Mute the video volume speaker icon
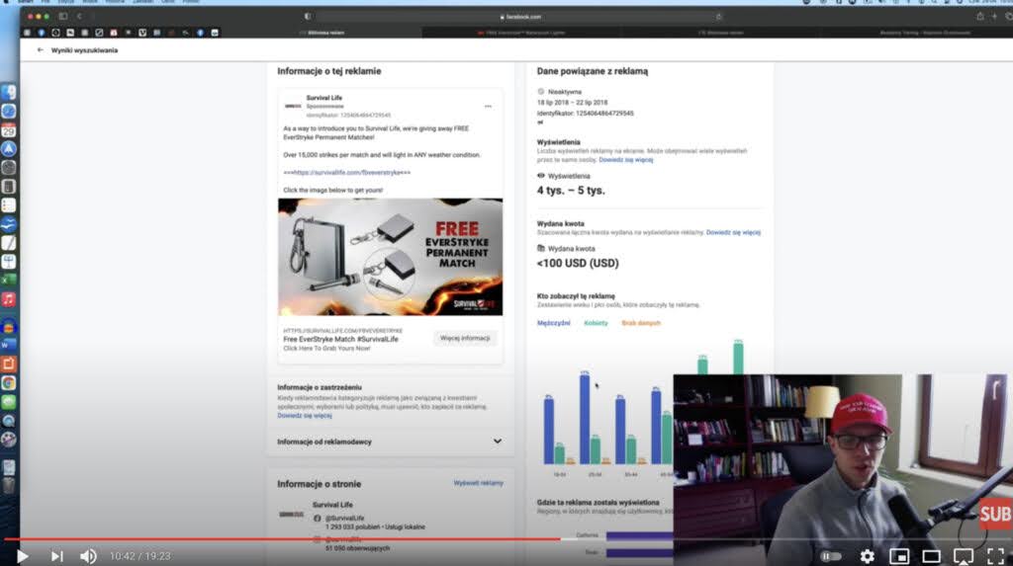 [x=88, y=556]
